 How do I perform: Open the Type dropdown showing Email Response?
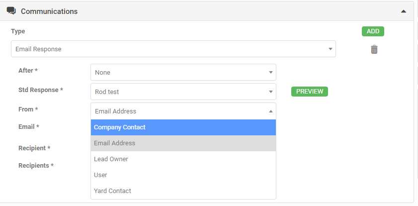pos(173,49)
